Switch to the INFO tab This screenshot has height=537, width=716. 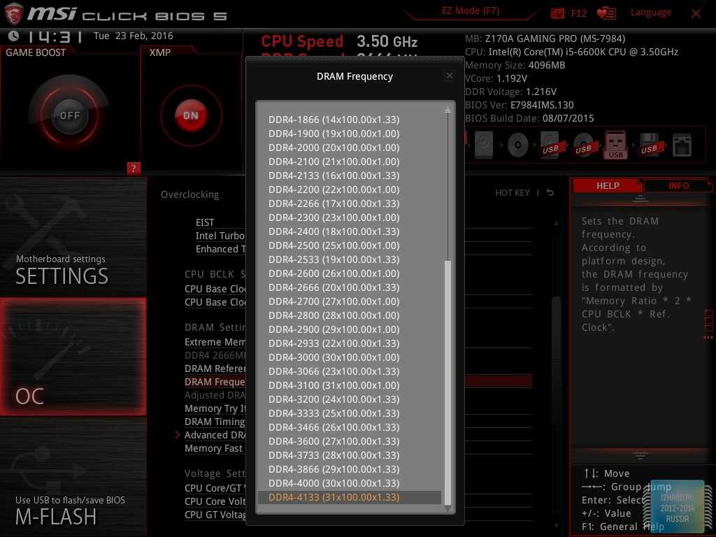[678, 186]
